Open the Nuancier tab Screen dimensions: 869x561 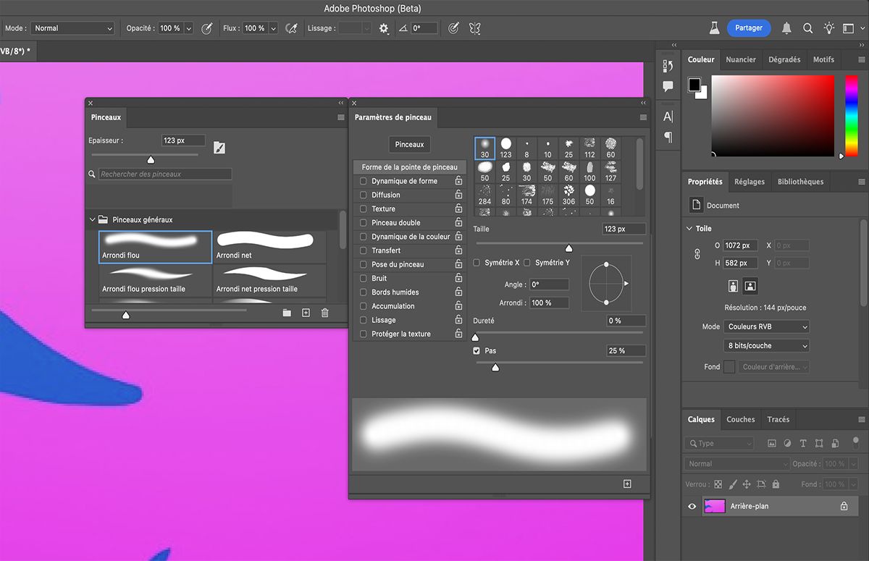(x=740, y=59)
